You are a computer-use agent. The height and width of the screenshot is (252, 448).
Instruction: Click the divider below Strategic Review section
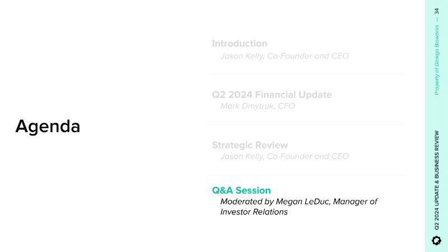306,175
